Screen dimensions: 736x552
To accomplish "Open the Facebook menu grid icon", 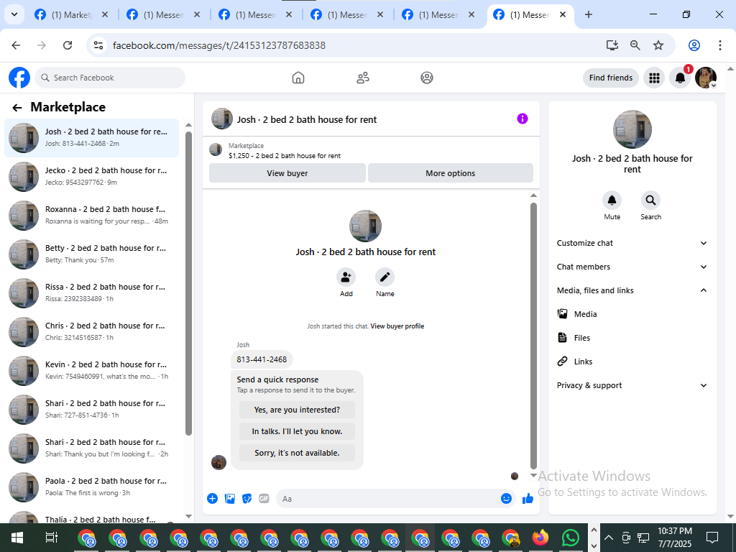I will pyautogui.click(x=654, y=78).
